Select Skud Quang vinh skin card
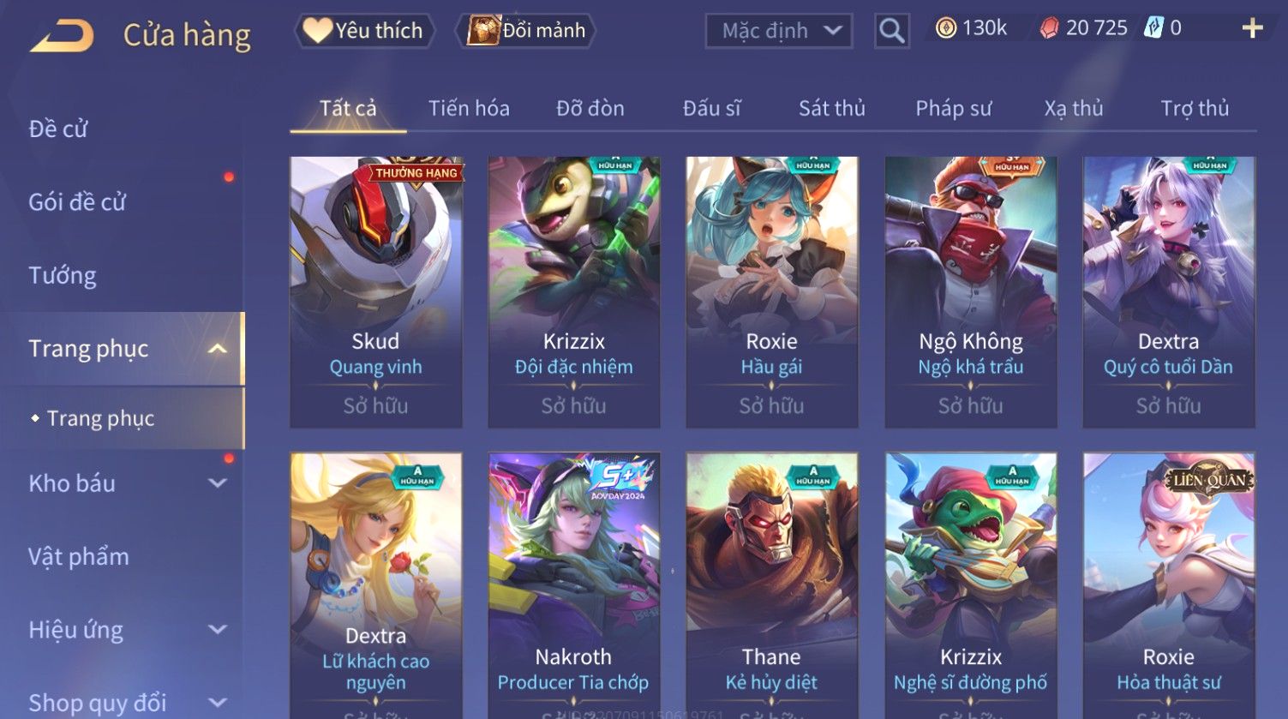Screen dimensions: 1288x719 tap(375, 292)
